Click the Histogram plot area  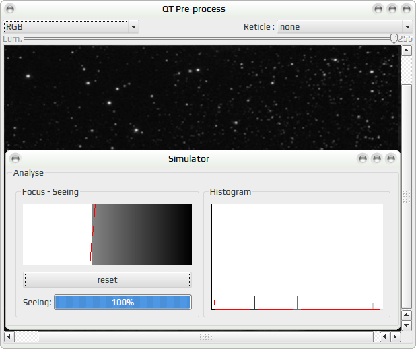point(297,257)
